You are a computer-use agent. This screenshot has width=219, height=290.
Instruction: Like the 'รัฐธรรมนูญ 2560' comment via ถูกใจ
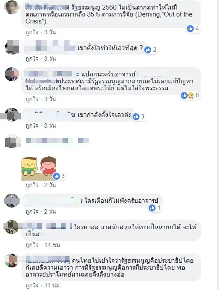32,33
